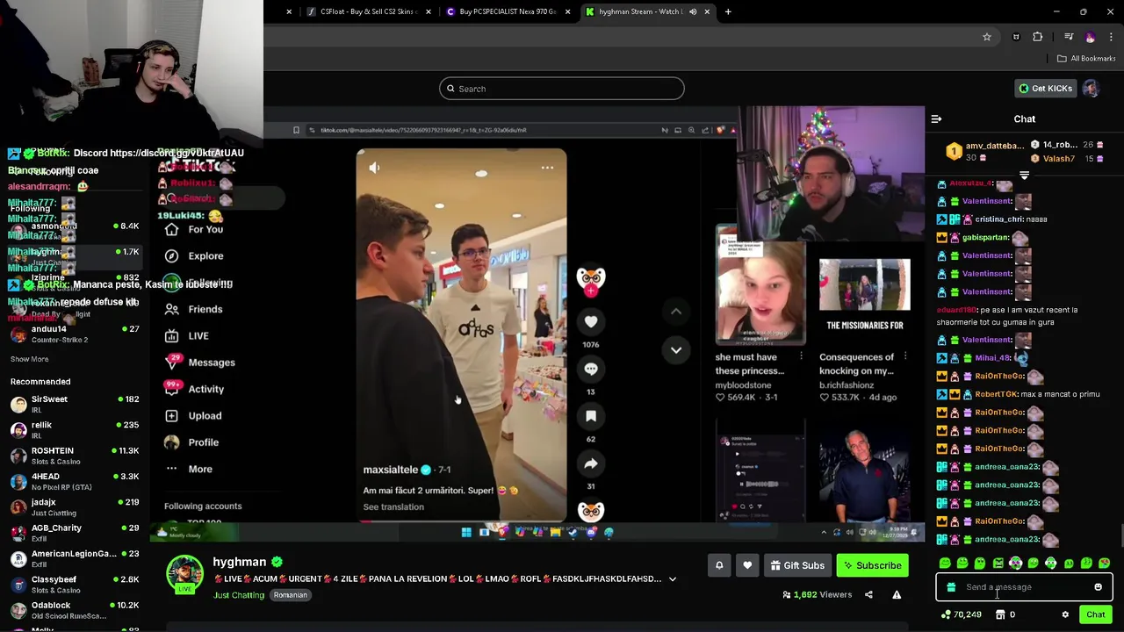Open the Just Chatting category link
The height and width of the screenshot is (632, 1124).
(x=239, y=595)
